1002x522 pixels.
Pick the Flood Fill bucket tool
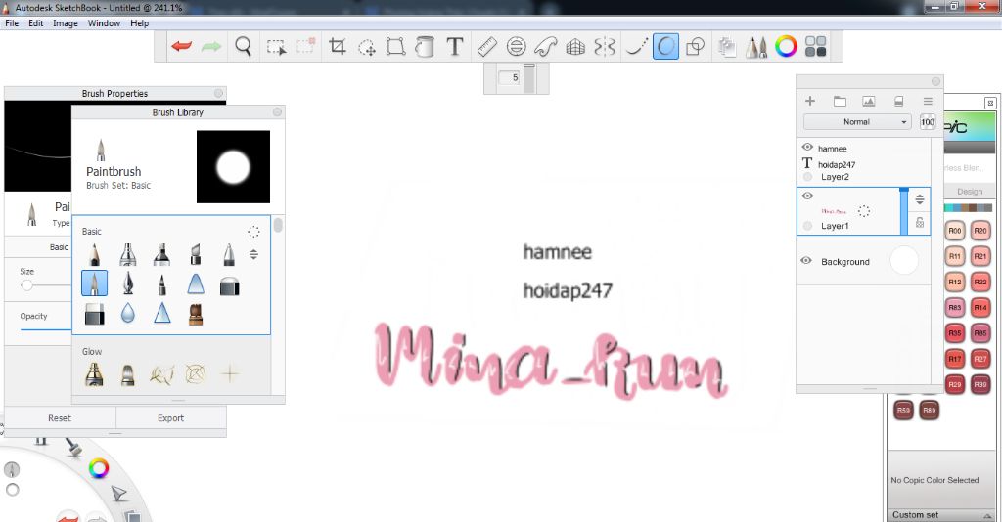(x=425, y=47)
